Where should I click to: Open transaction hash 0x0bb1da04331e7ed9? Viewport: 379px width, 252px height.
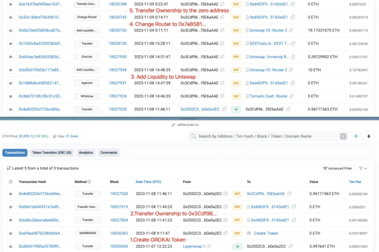(x=40, y=207)
